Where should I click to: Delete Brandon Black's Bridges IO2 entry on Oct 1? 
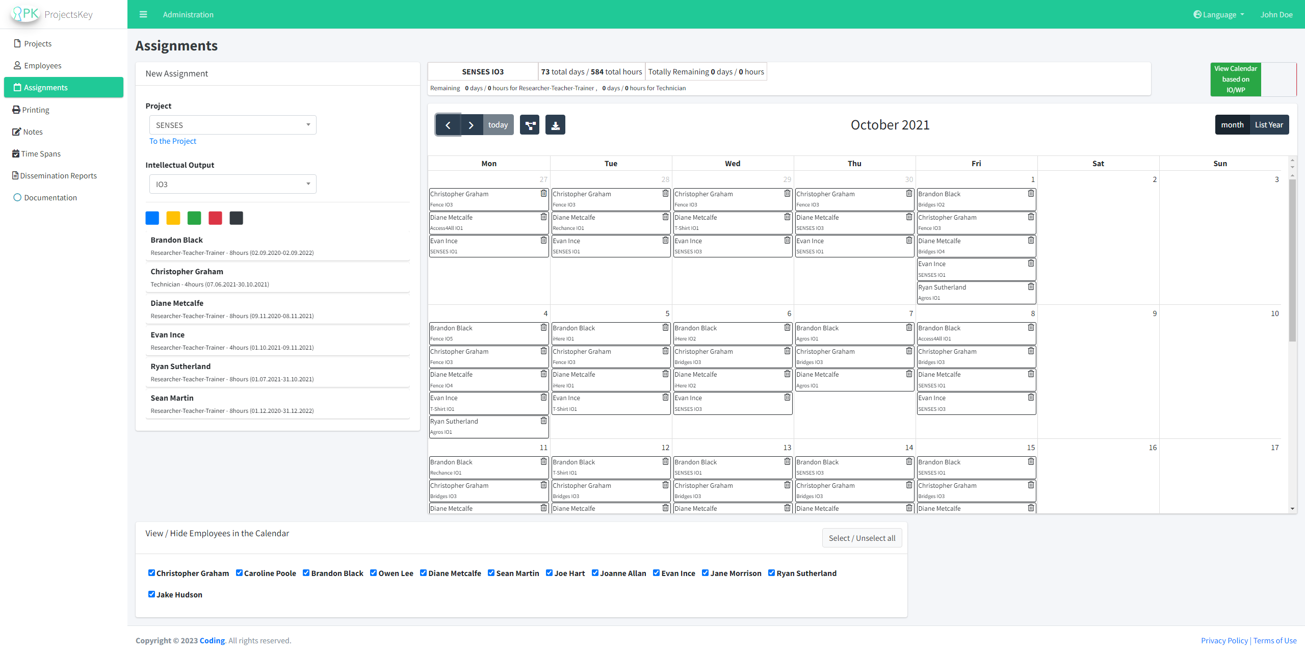pyautogui.click(x=1031, y=194)
